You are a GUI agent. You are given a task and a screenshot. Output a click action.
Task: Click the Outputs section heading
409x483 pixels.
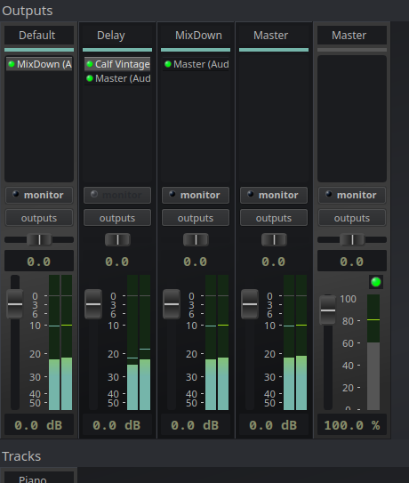28,11
